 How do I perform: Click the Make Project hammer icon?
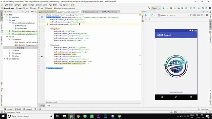click(149, 8)
